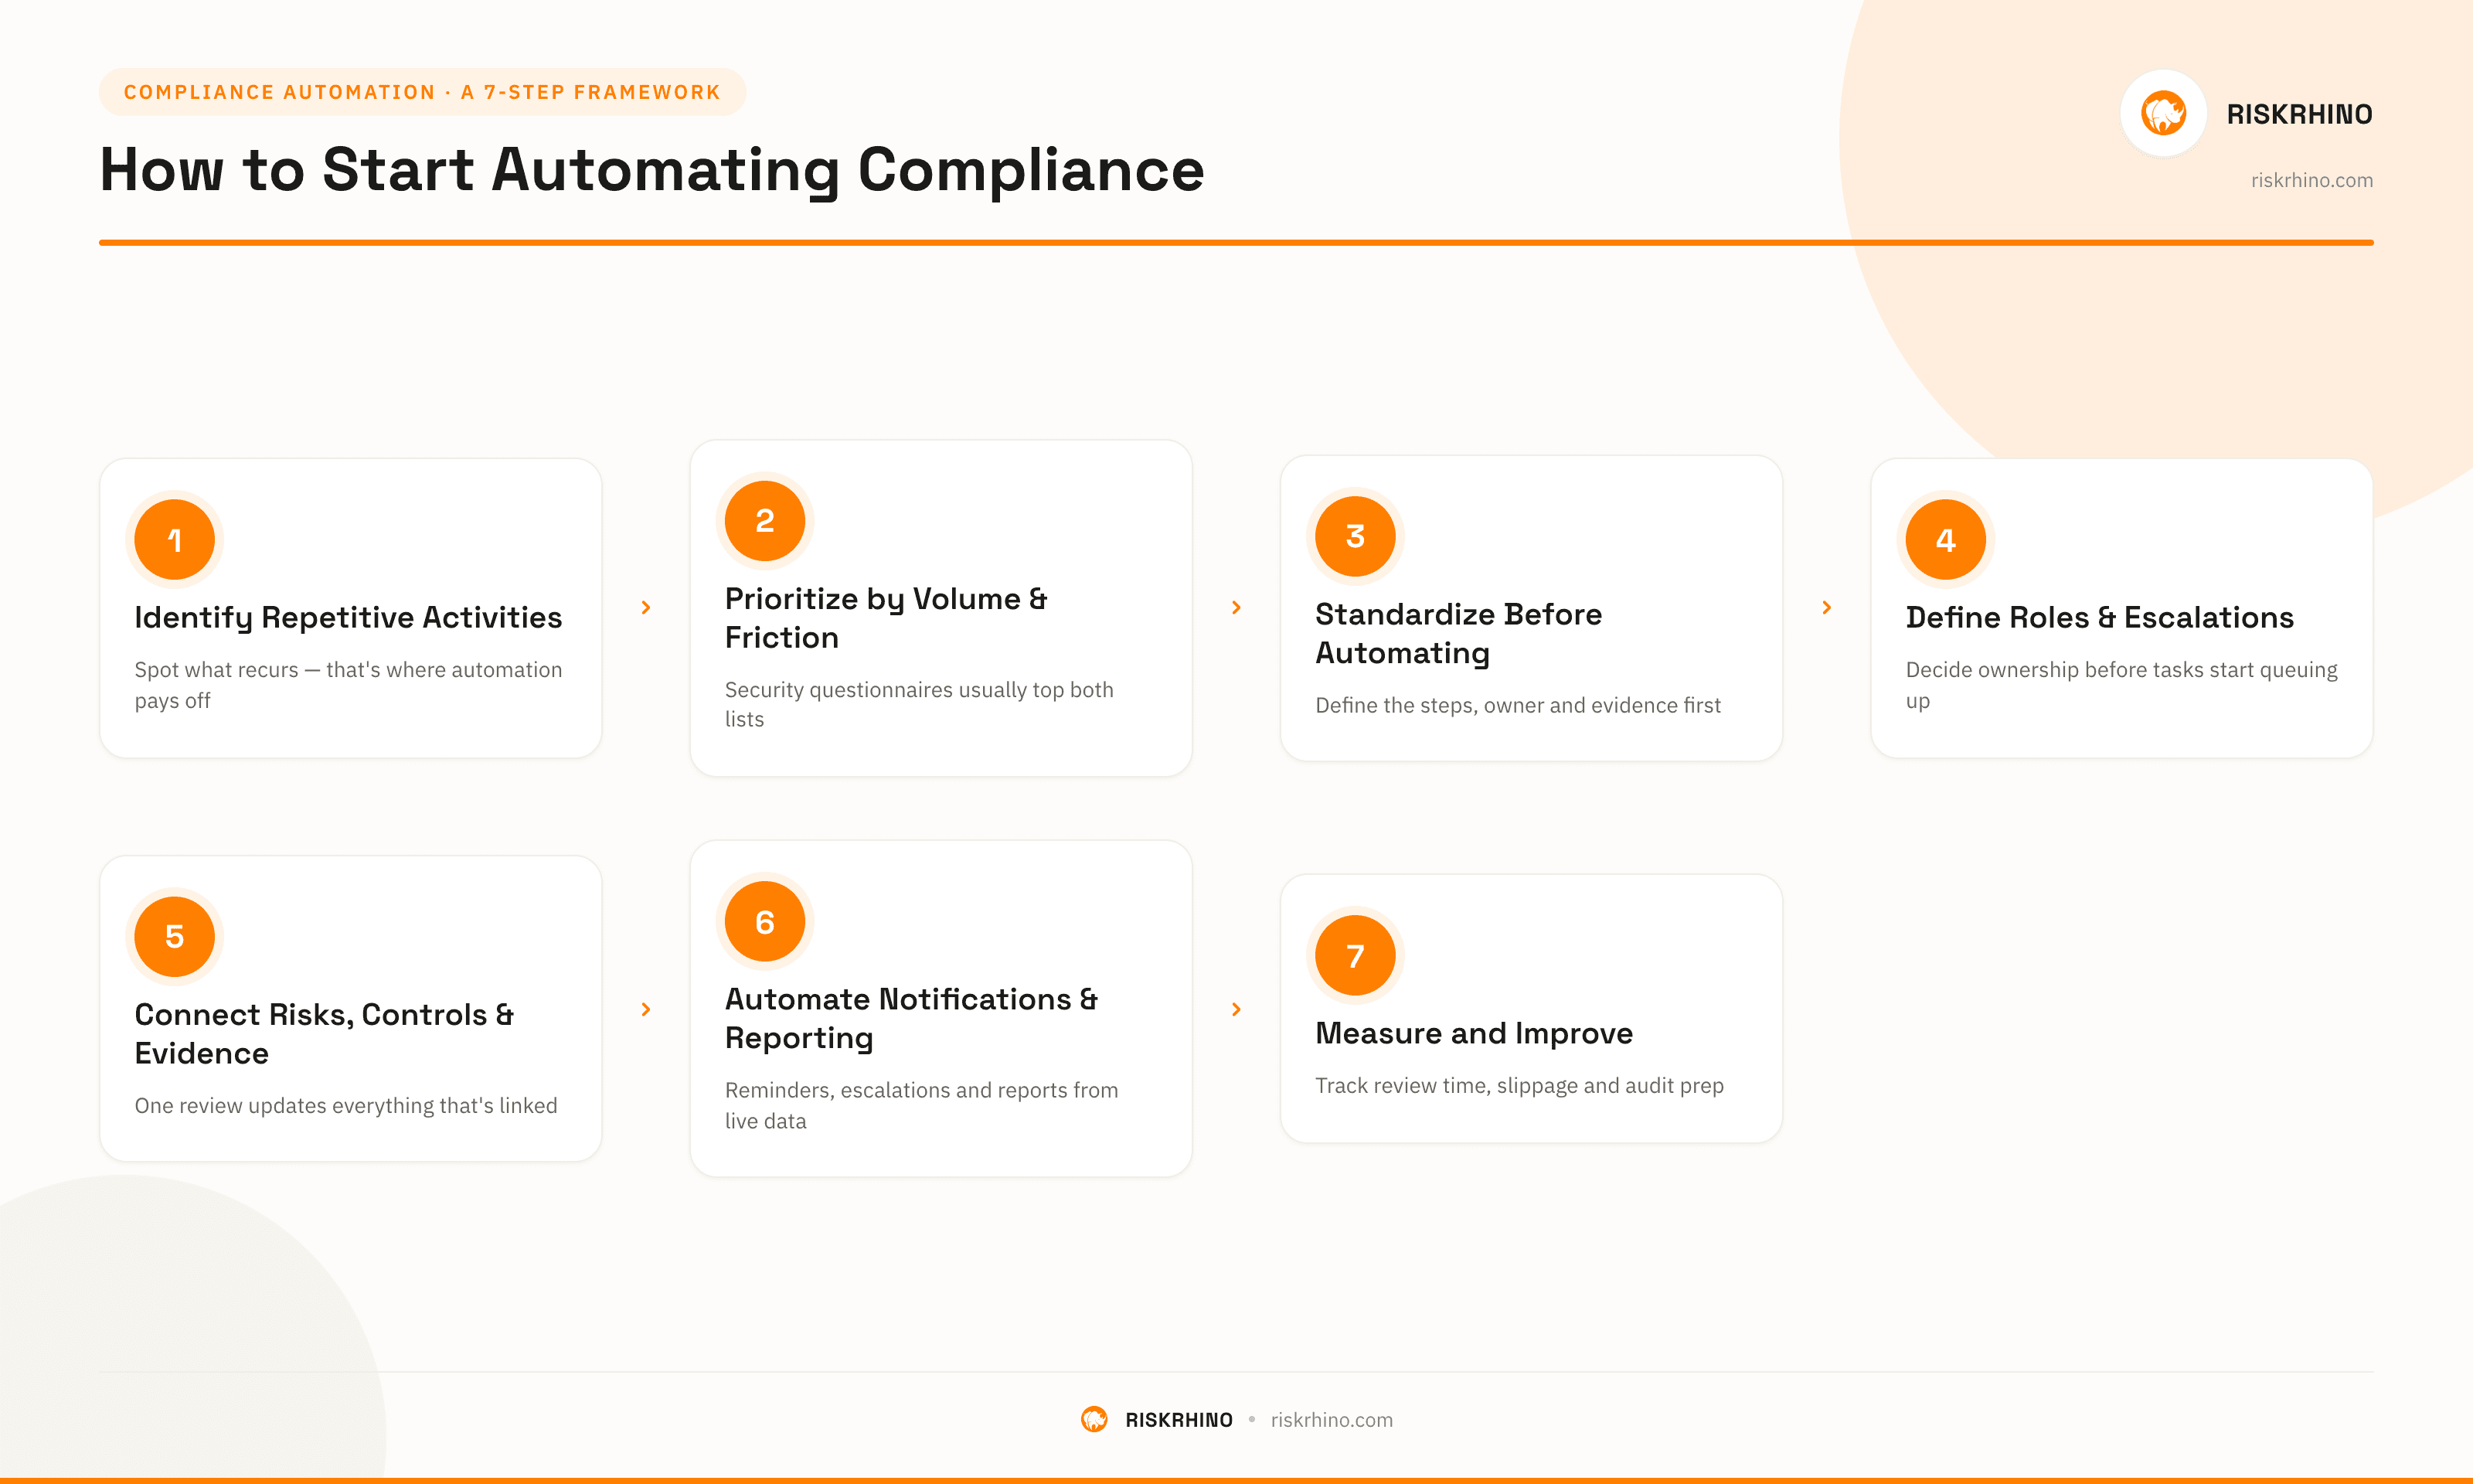Click 'Spot what recurs' description text
This screenshot has height=1484, width=2473.
coord(348,685)
